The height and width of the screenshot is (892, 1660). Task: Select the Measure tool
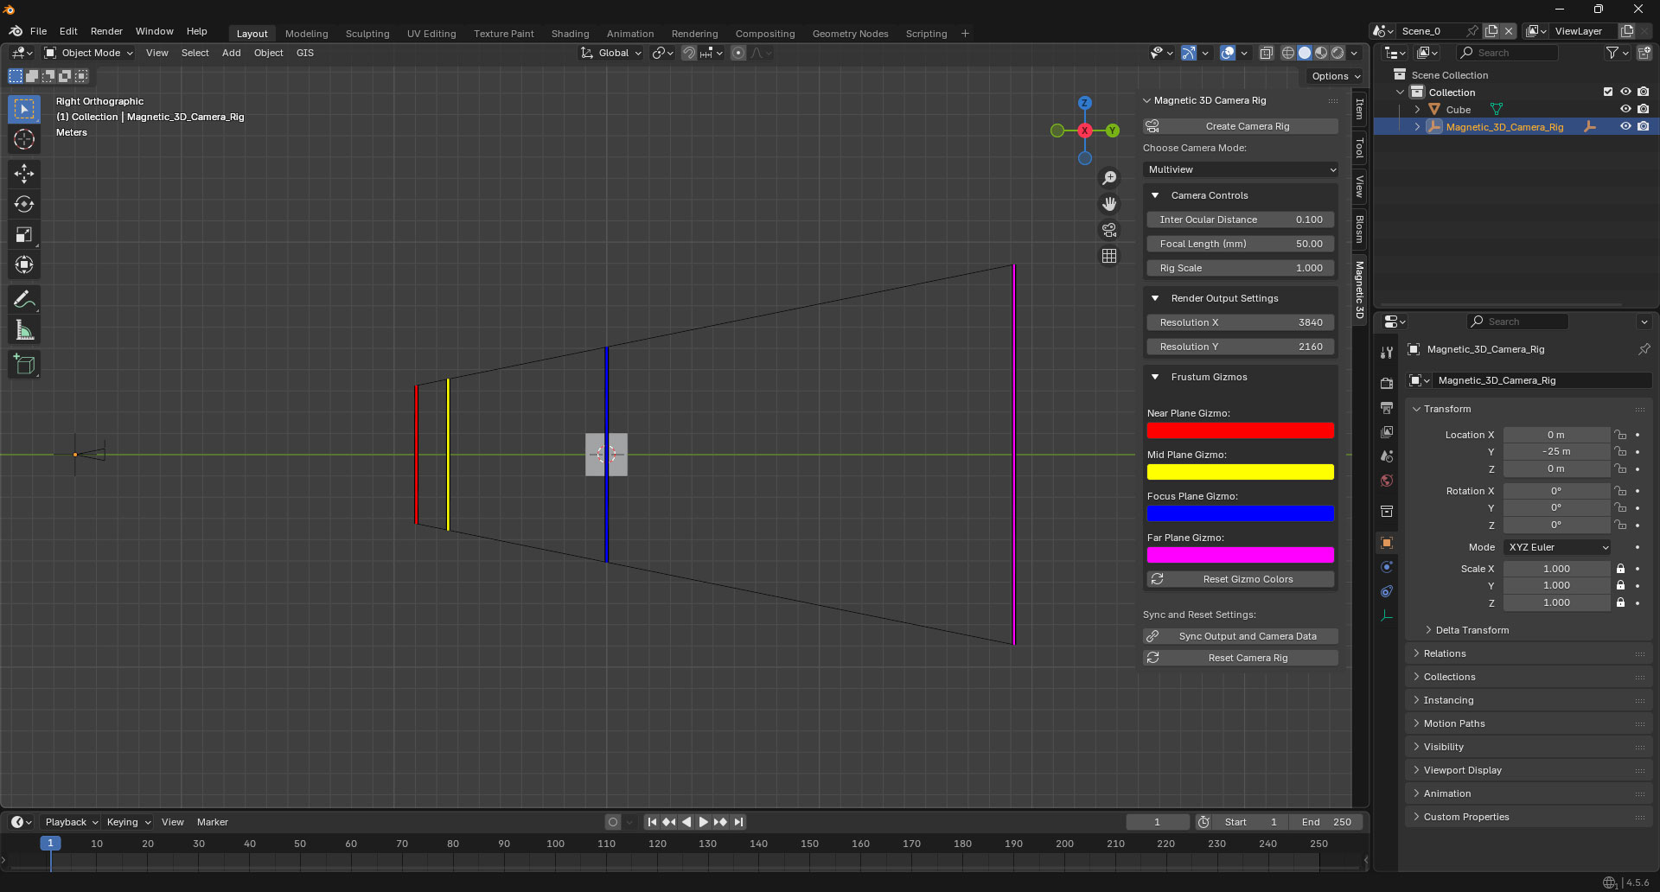click(24, 330)
